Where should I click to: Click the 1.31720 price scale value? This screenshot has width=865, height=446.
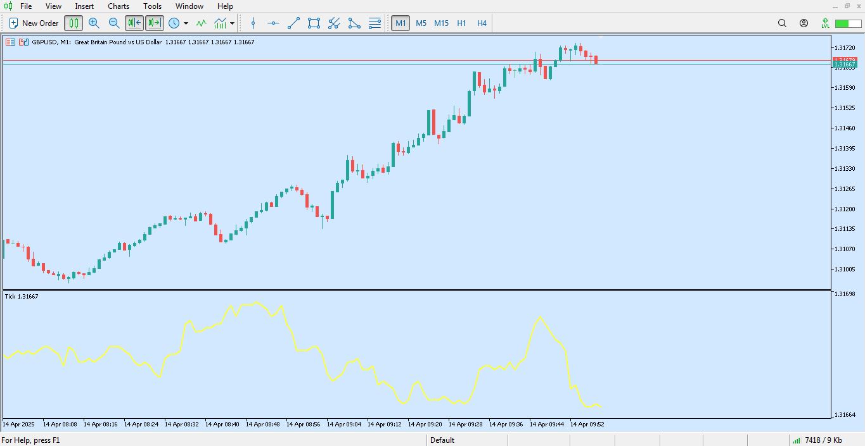pyautogui.click(x=845, y=48)
